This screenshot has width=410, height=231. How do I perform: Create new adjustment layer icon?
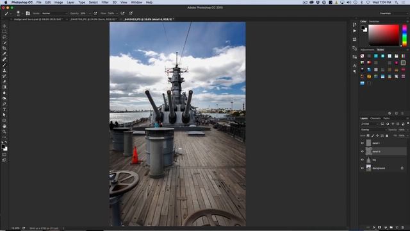pyautogui.click(x=386, y=227)
